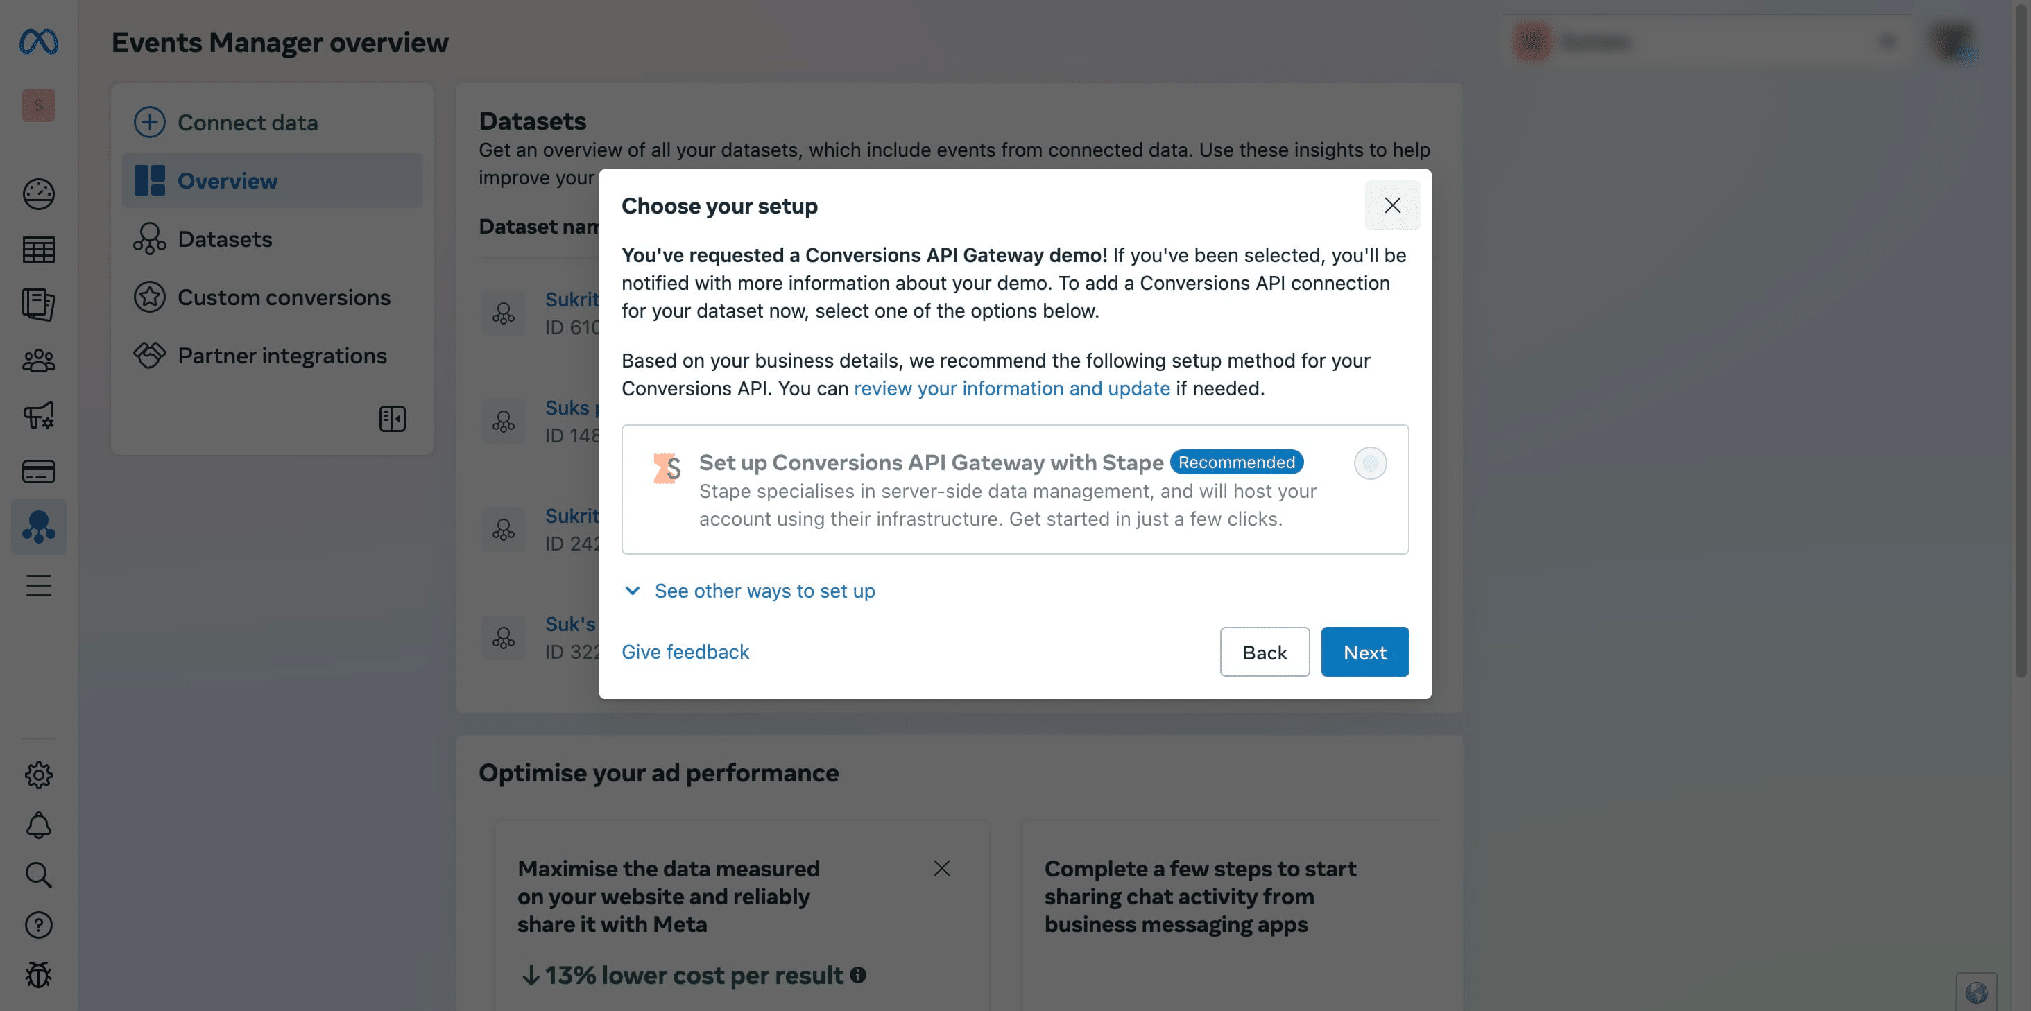The height and width of the screenshot is (1011, 2031).
Task: Go to Datasets in the side menu
Action: coord(225,239)
